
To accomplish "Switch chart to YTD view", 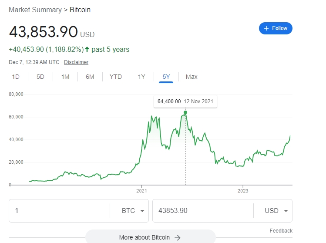I will pyautogui.click(x=116, y=77).
